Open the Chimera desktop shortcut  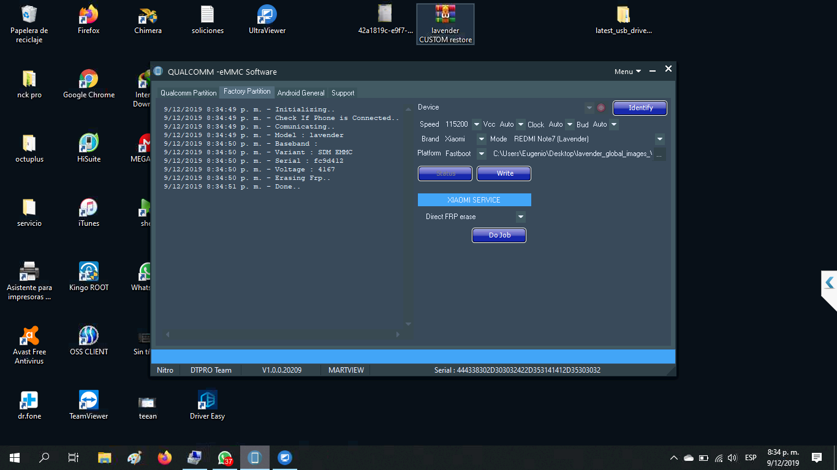click(x=148, y=20)
